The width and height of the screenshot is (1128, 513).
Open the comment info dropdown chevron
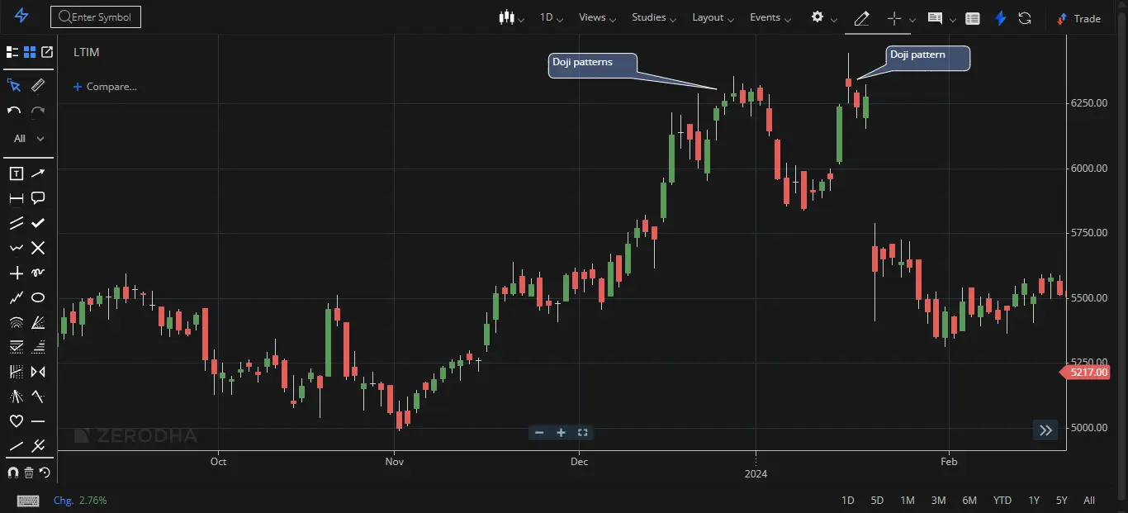(x=953, y=20)
